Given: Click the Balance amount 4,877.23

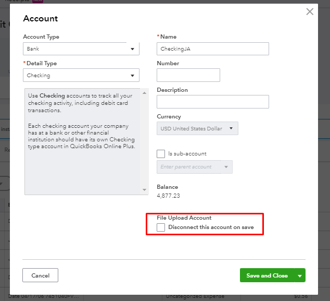Looking at the screenshot, I should point(169,196).
